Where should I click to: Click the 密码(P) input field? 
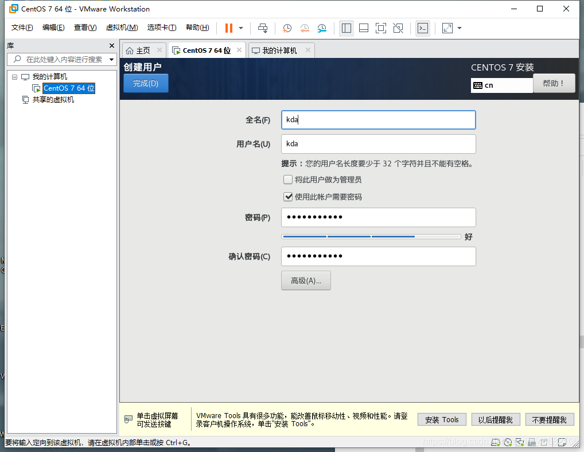[379, 217]
